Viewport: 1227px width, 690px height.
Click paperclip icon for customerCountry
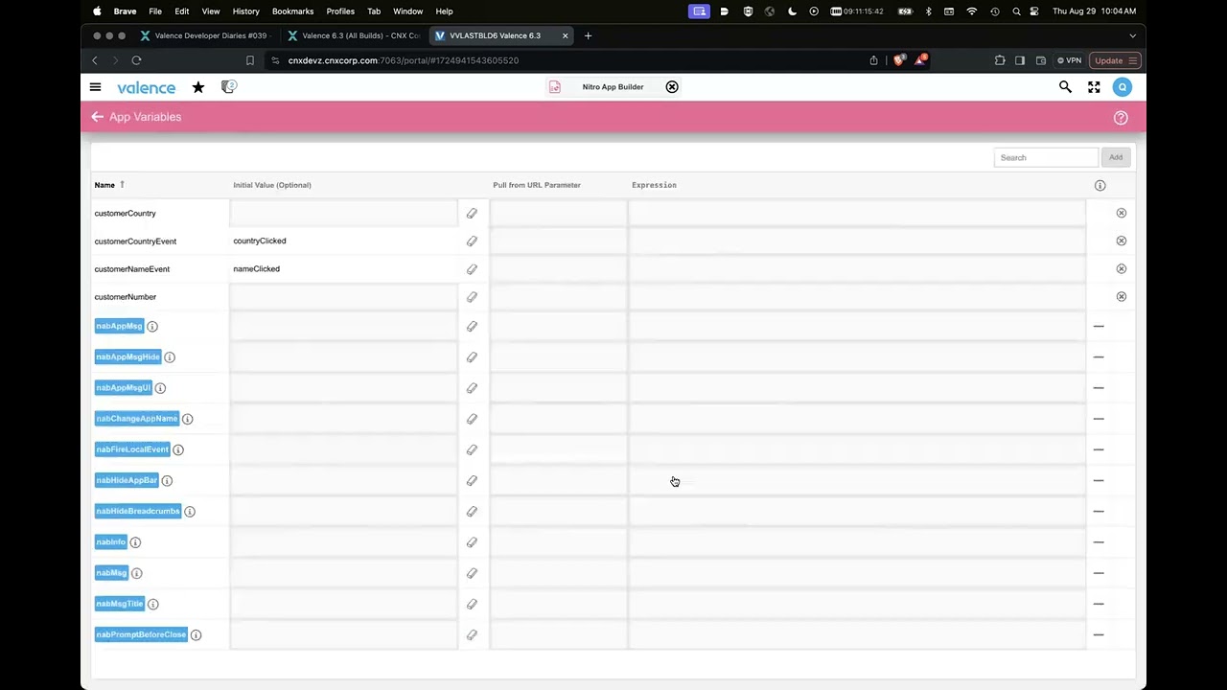coord(472,214)
